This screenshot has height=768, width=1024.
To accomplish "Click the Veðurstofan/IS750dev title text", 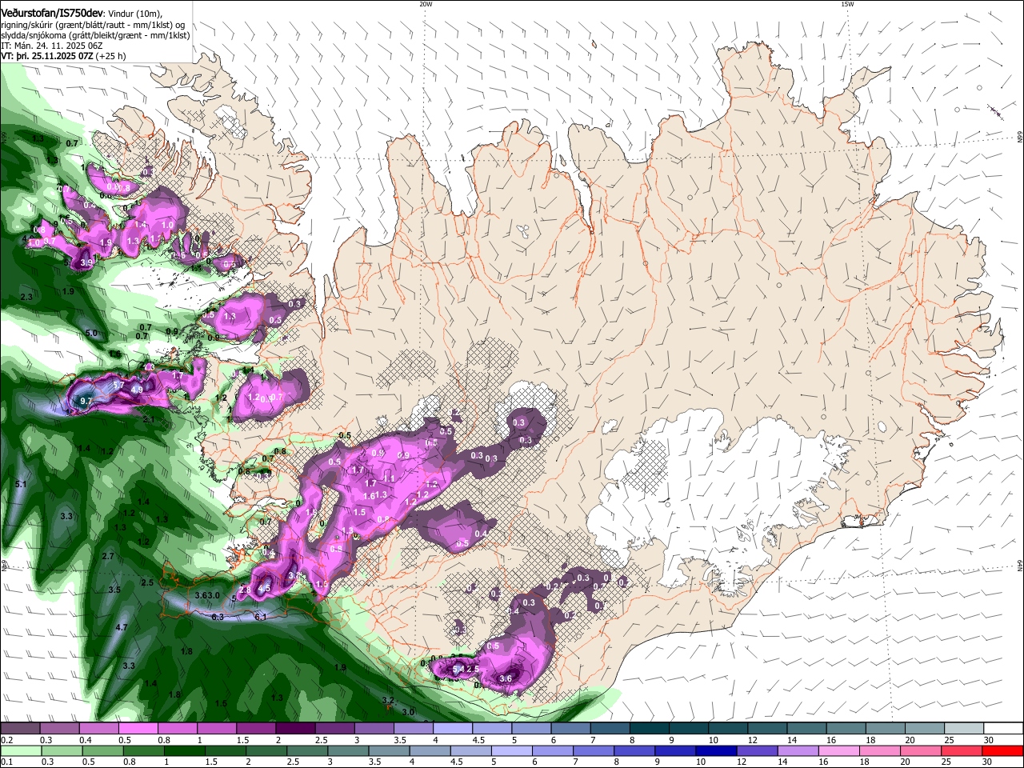I will (x=51, y=12).
